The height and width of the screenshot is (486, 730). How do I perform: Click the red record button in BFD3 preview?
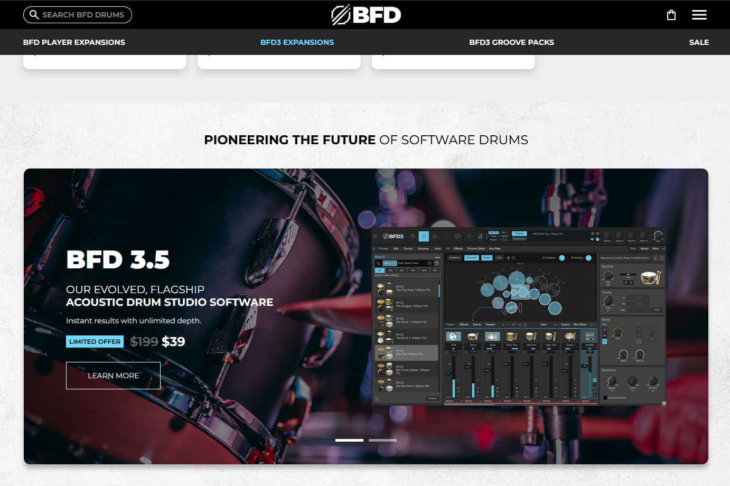[446, 236]
